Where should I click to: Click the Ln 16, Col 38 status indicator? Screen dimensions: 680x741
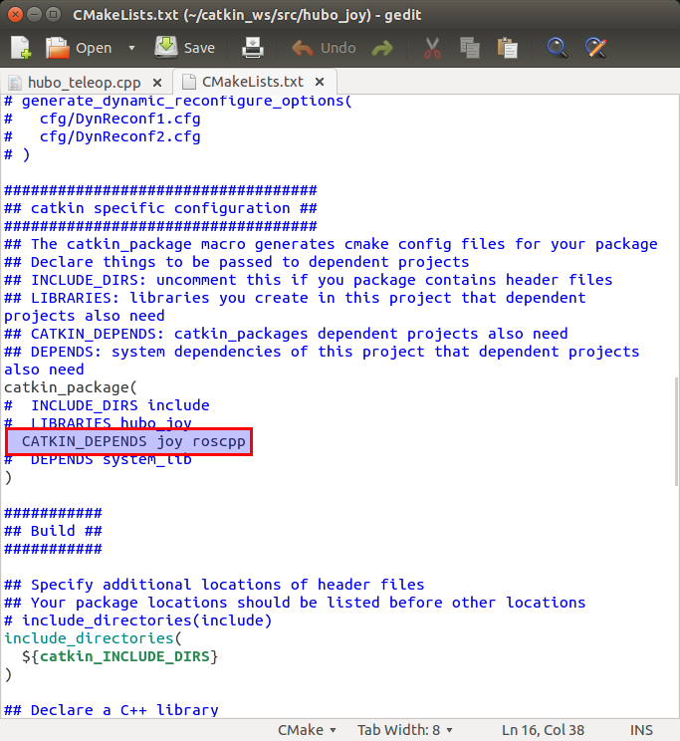[543, 730]
